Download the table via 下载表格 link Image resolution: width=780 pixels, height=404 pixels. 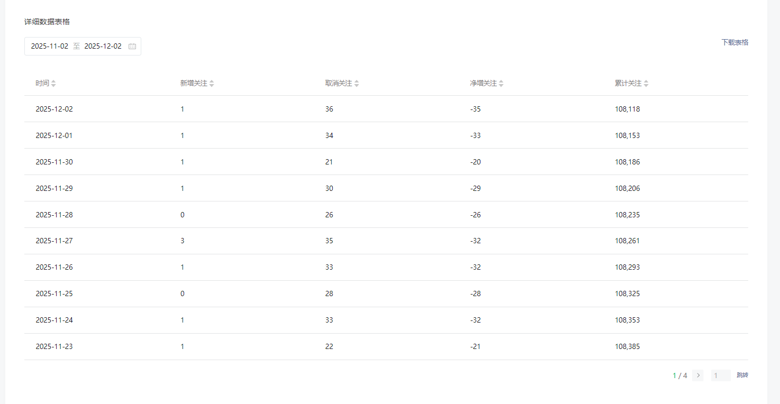(x=734, y=42)
